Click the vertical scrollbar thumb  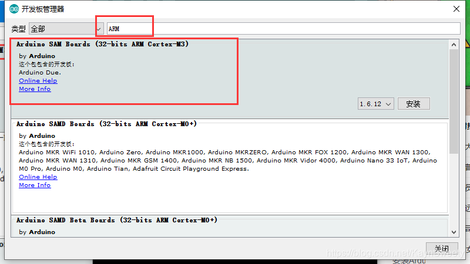click(x=454, y=101)
